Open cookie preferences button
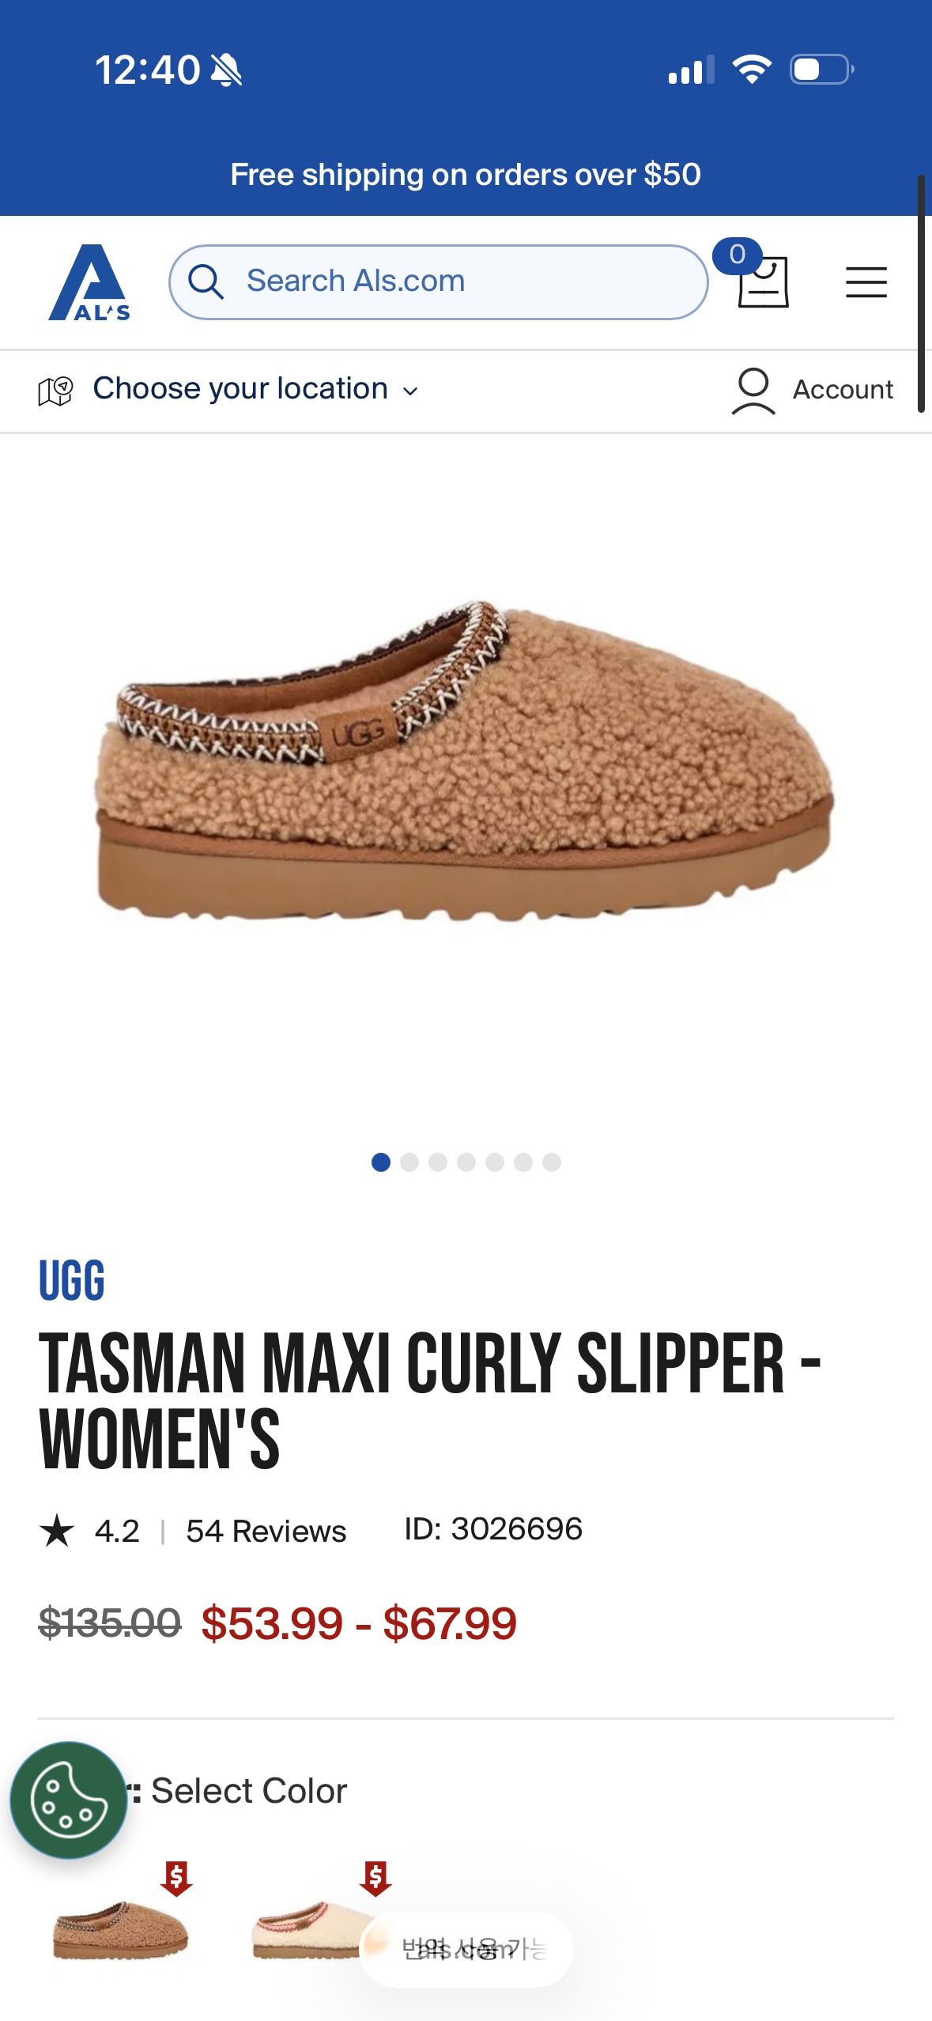 pos(69,1800)
